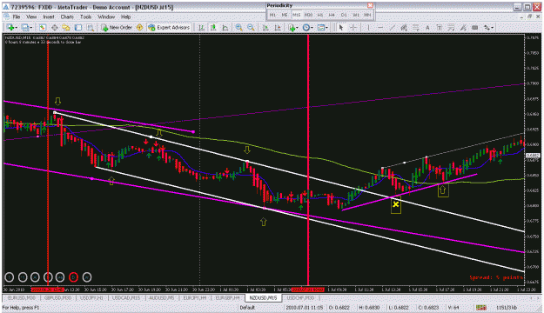Toggle the Navigator window icon
This screenshot has width=544, height=313.
coord(66,27)
